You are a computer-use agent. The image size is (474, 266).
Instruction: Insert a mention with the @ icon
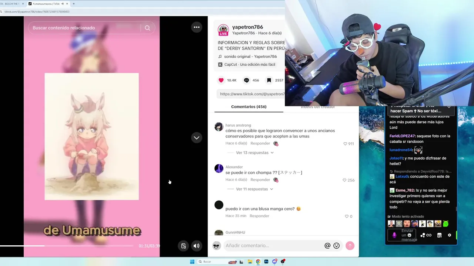[x=327, y=246]
